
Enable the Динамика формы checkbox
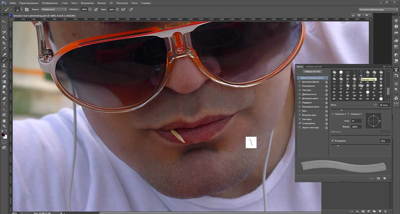click(x=300, y=82)
